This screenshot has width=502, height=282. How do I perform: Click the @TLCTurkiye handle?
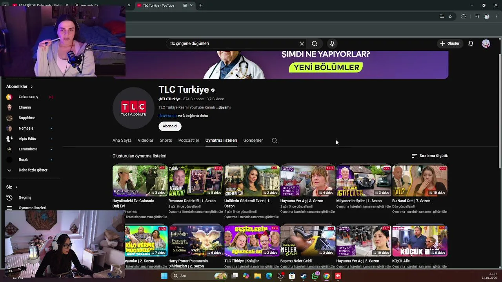point(169,99)
